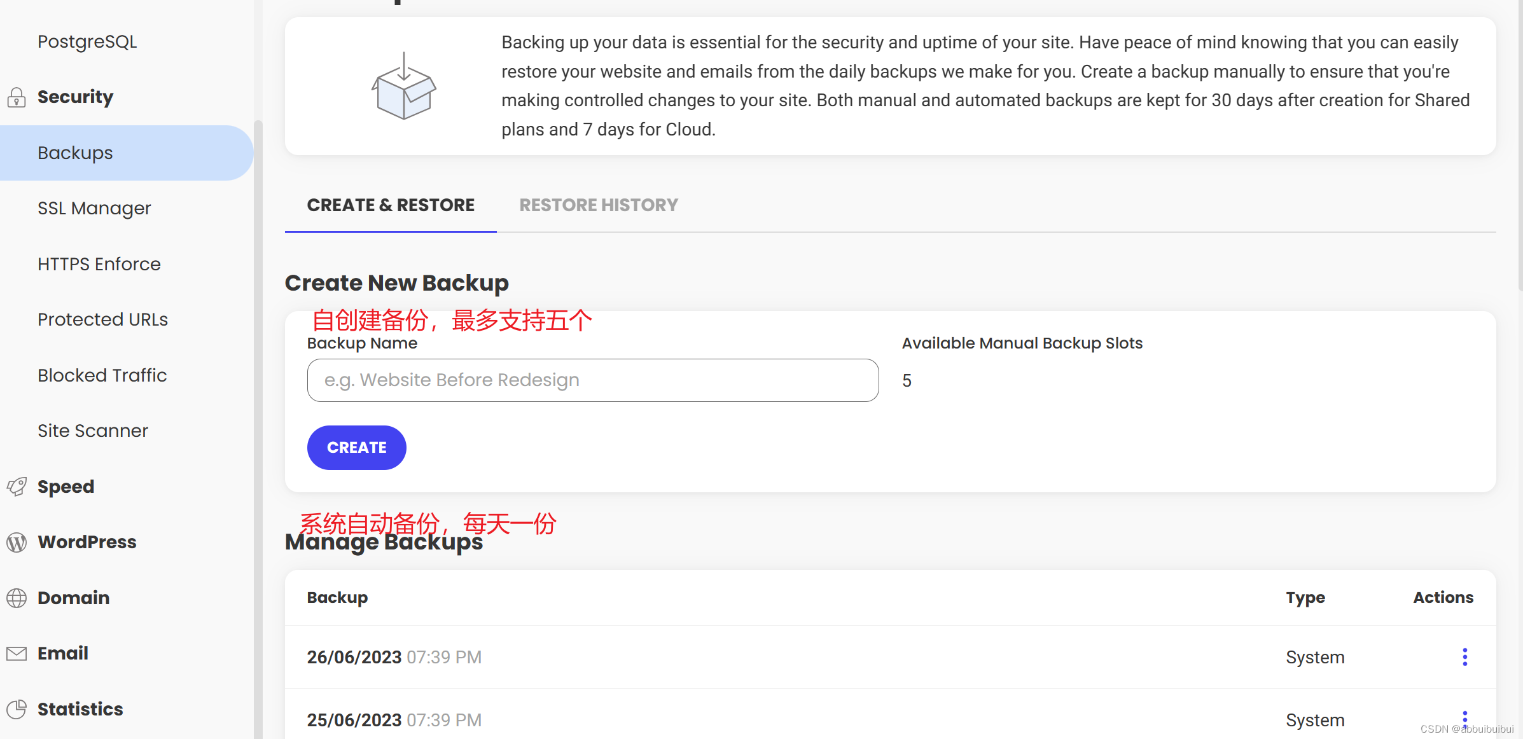Click the WordPress logo icon
The width and height of the screenshot is (1523, 739).
16,542
